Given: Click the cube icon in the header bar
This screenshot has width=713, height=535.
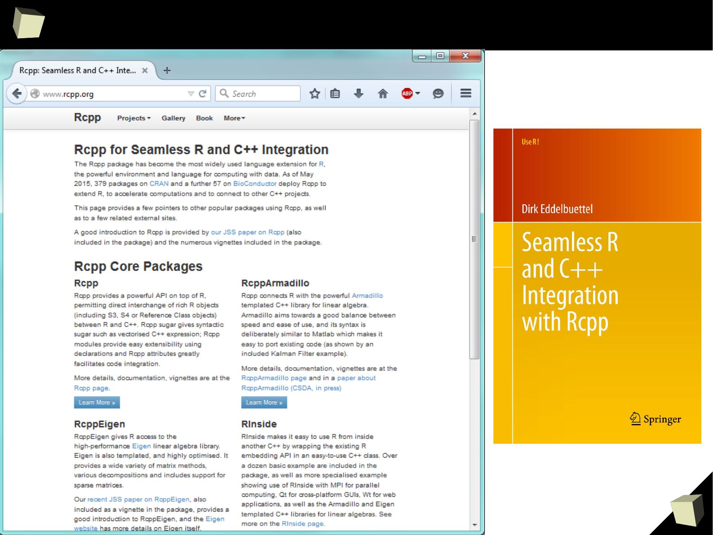Looking at the screenshot, I should tap(28, 23).
